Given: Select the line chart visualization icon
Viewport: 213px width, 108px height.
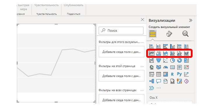Looking at the screenshot, I should pyautogui.click(x=152, y=53).
